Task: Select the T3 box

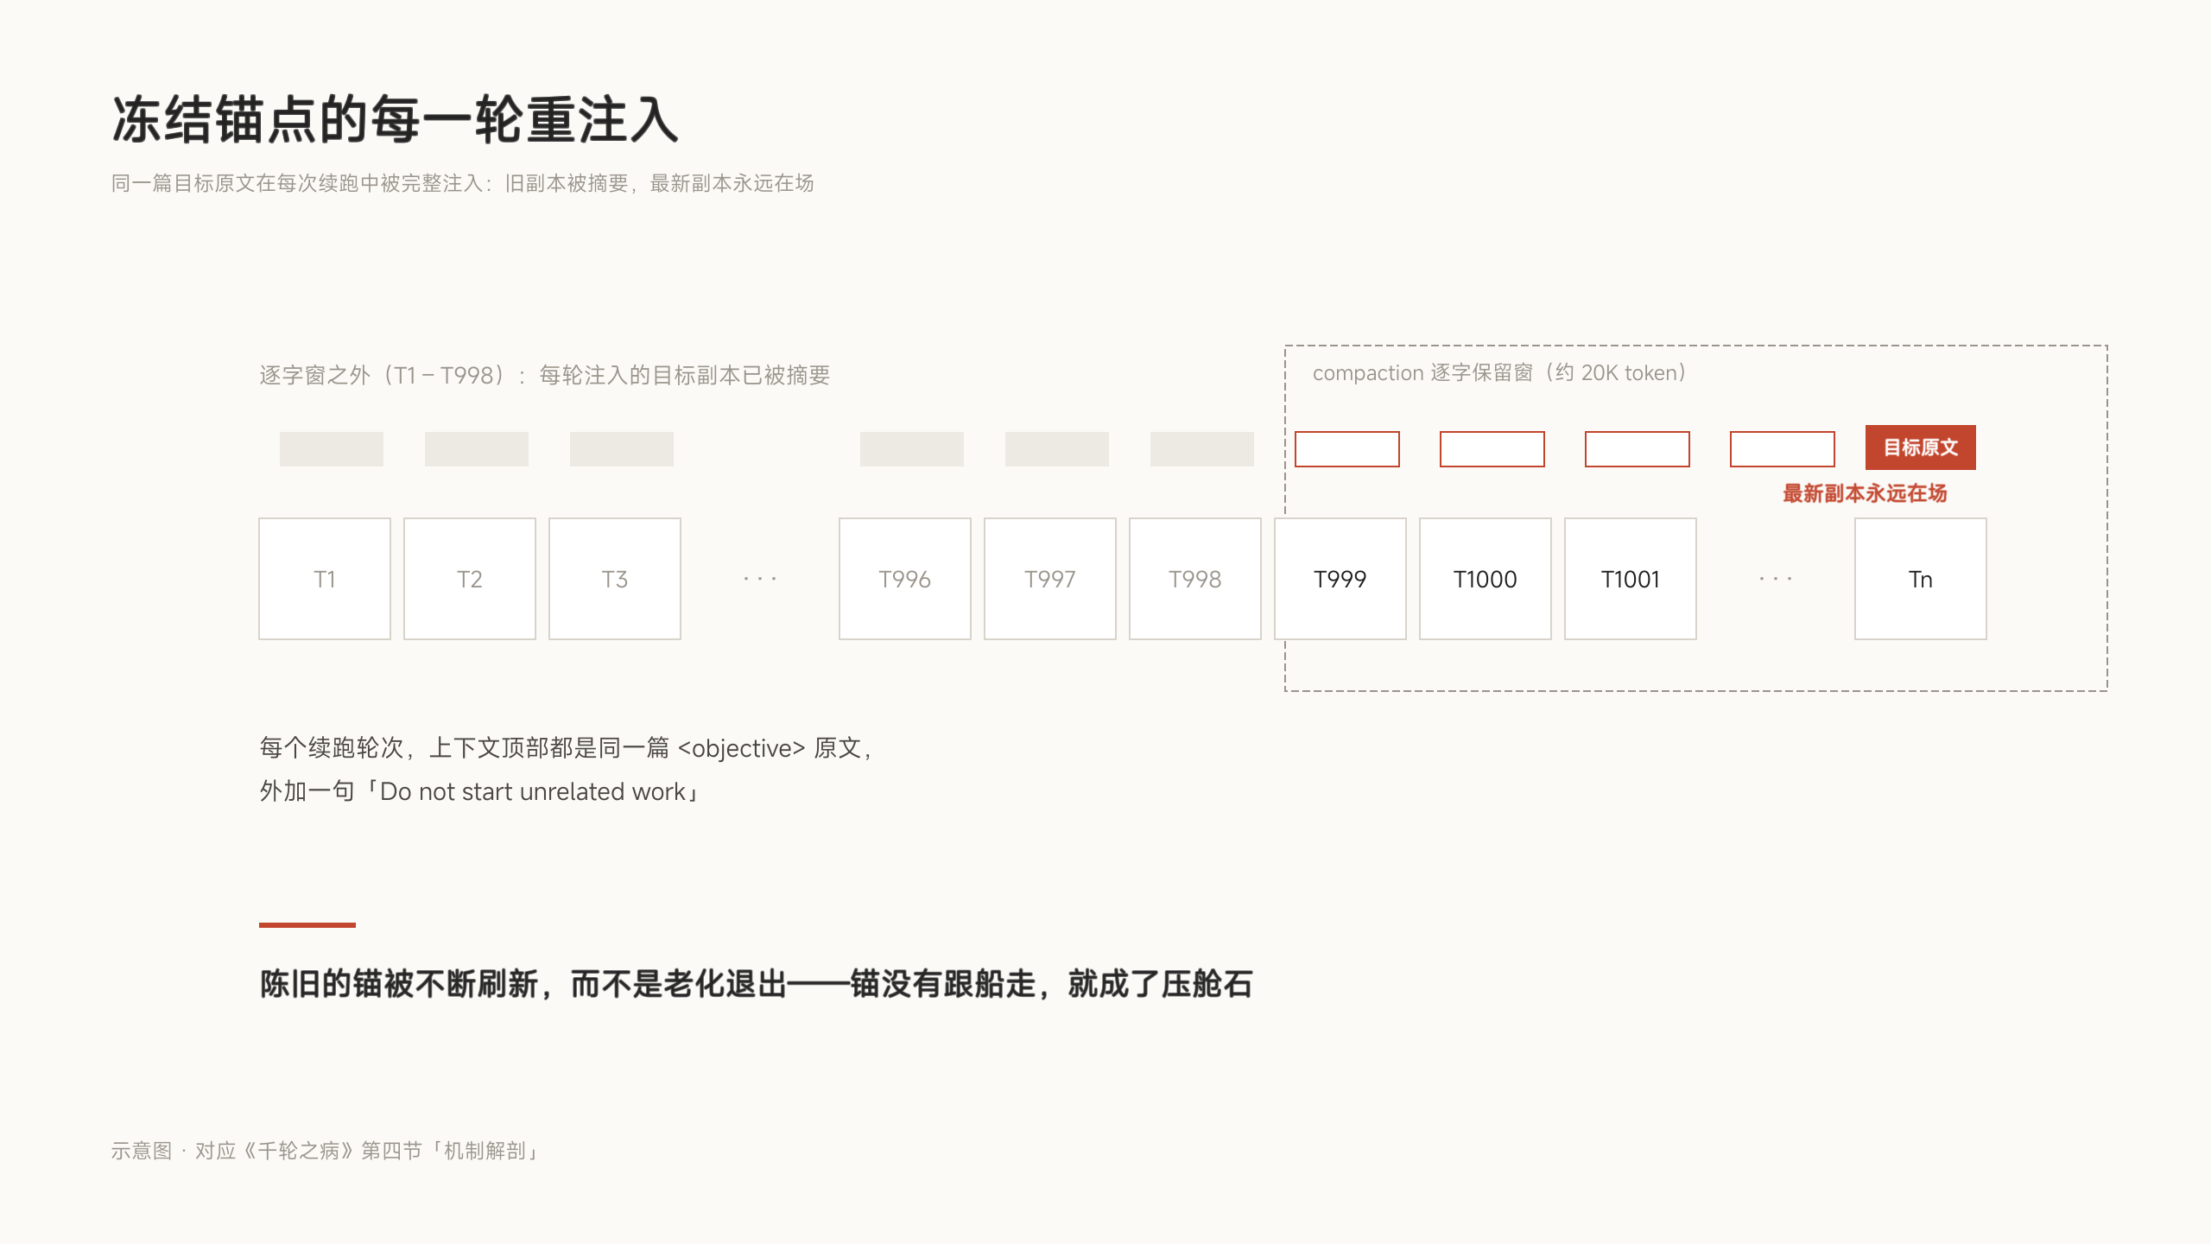Action: (615, 579)
